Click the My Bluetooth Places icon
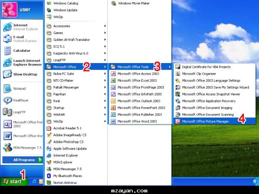Viewport: 259px width, 194px height. point(49,176)
